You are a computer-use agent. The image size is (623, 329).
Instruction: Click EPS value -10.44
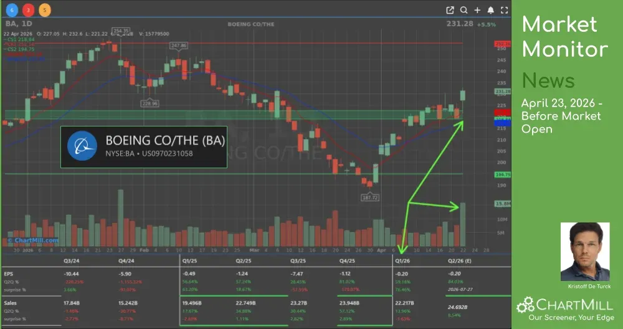(71, 274)
